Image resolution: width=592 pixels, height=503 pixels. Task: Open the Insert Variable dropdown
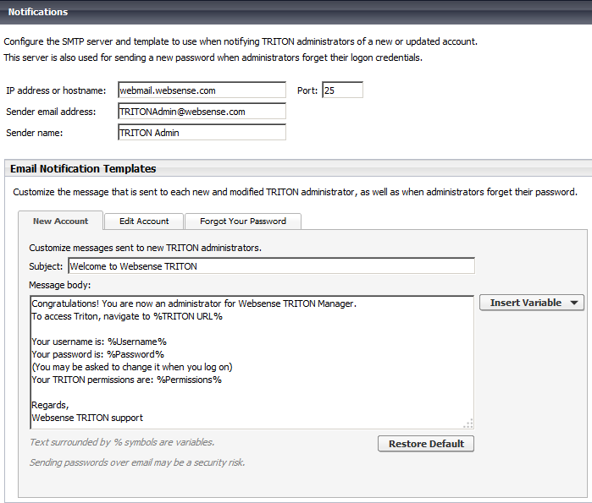532,303
